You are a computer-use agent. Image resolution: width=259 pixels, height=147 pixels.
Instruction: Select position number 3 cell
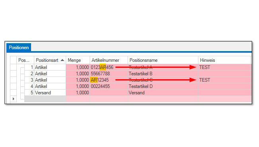tap(29, 80)
